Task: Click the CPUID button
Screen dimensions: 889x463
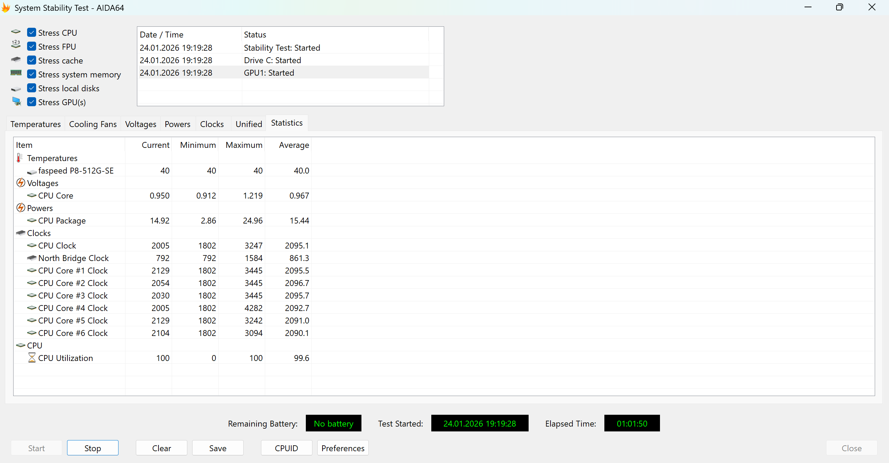Action: tap(286, 448)
